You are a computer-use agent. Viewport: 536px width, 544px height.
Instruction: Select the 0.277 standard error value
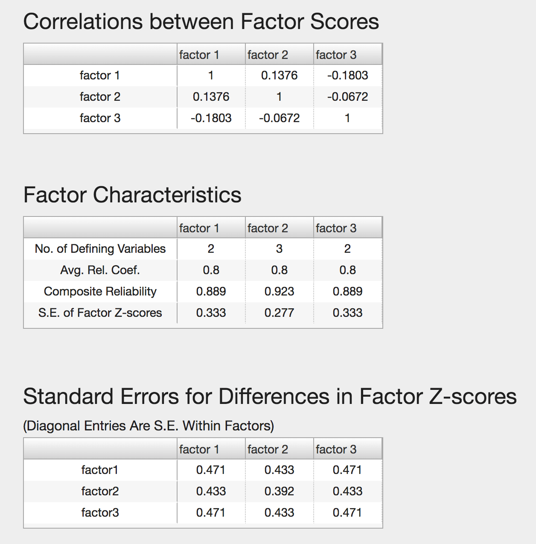click(x=279, y=313)
